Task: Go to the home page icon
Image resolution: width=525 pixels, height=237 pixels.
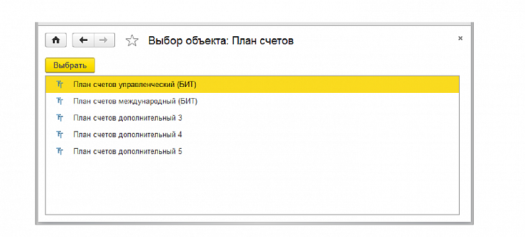Action: (56, 40)
